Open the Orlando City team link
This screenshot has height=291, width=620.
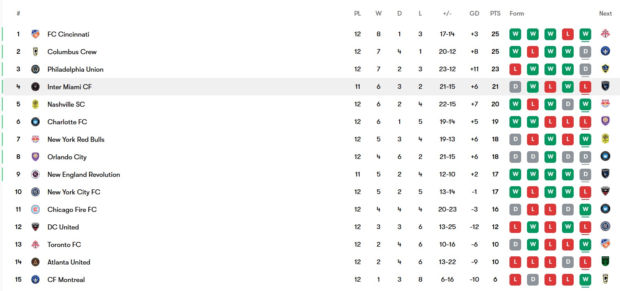pos(67,157)
